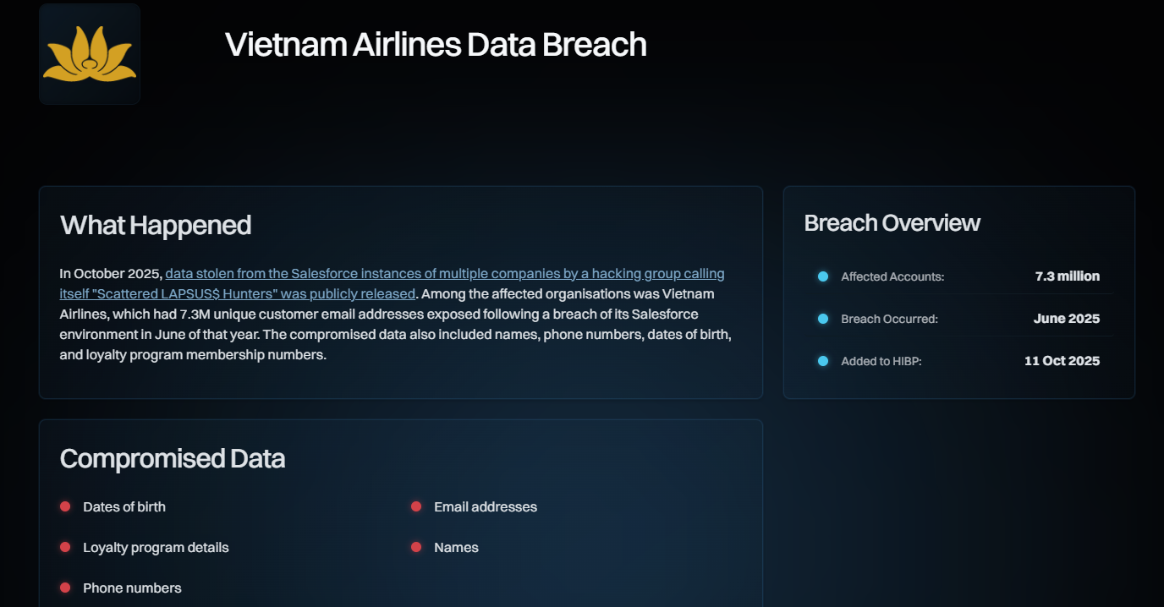Click the Phone numbers list item
Viewport: 1164px width, 607px height.
132,588
